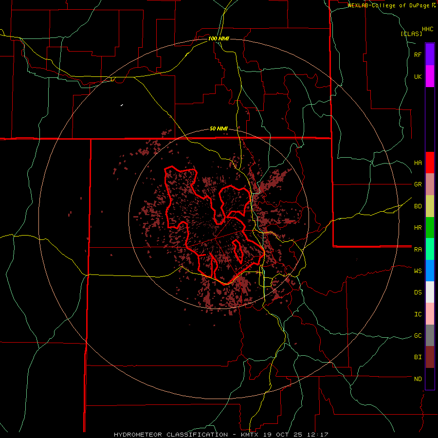Click the IC pink legend swatch

(x=430, y=314)
